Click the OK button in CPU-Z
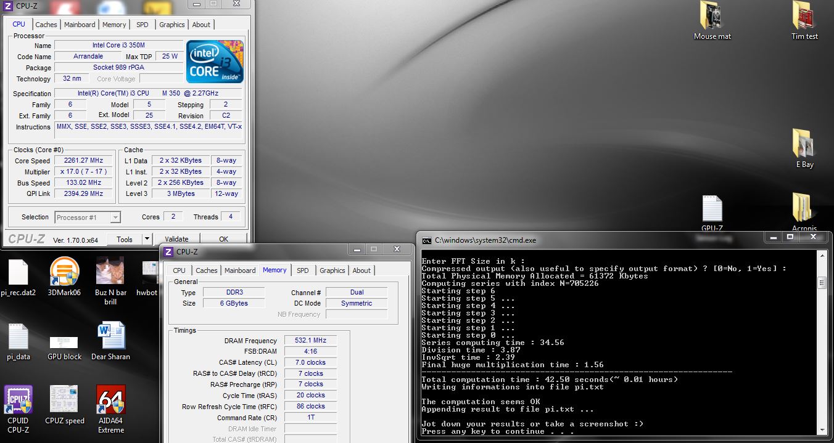 point(223,239)
